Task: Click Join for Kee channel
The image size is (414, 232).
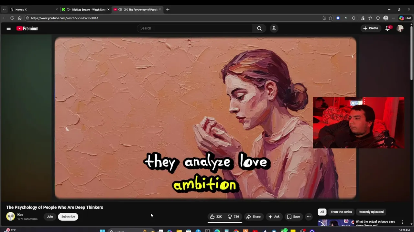Action: [50, 217]
